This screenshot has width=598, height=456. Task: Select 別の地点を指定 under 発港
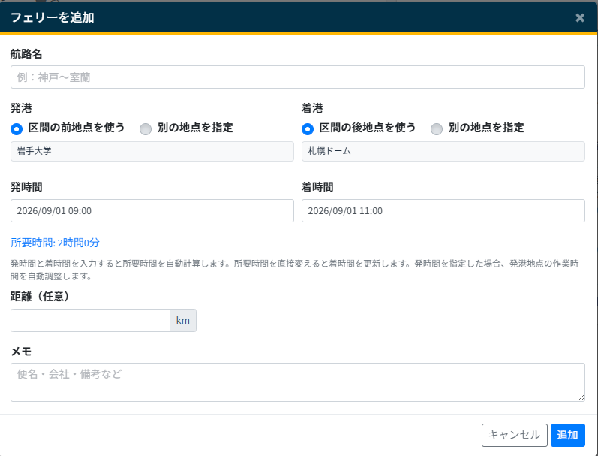(146, 129)
